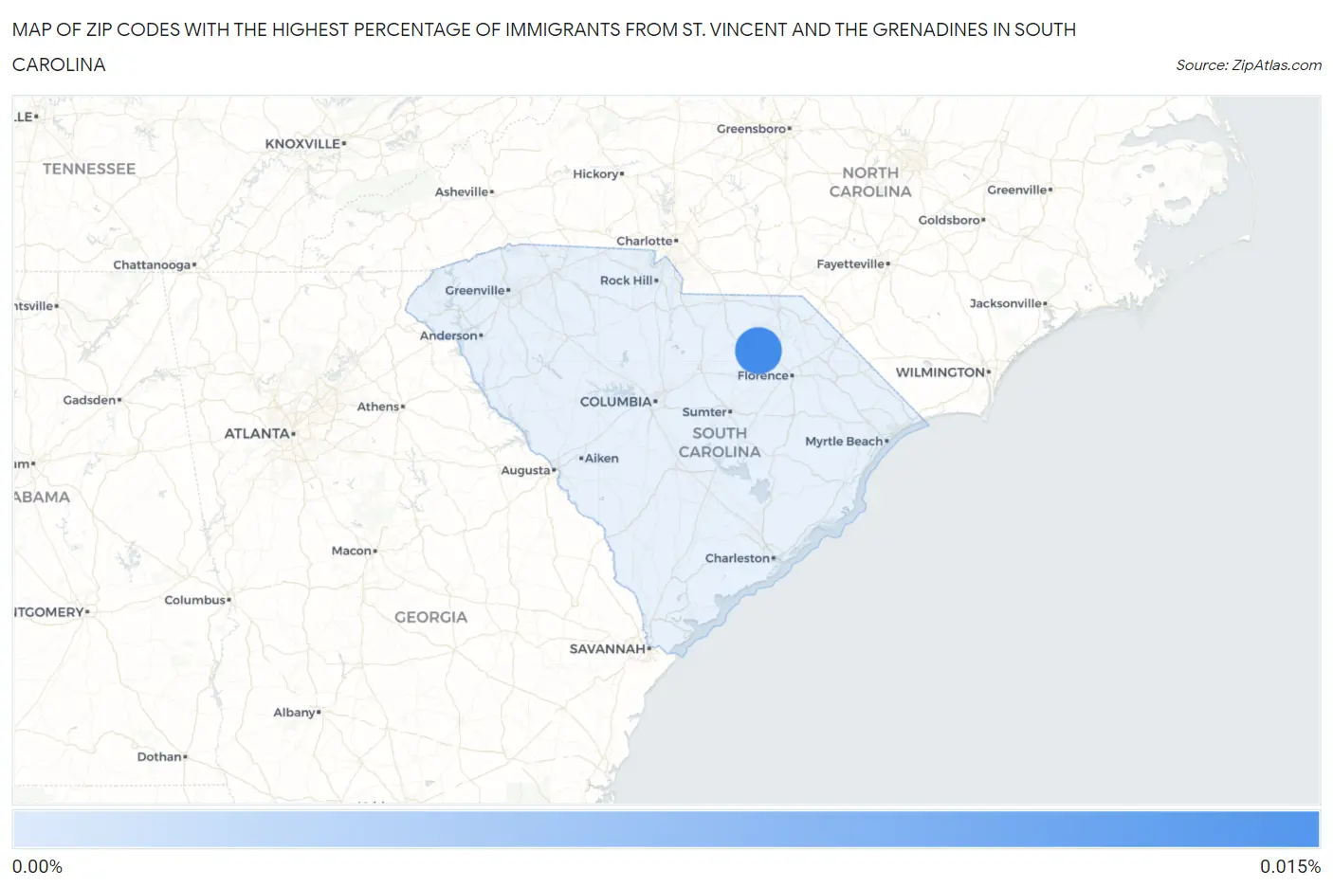The image size is (1333, 888).
Task: Click the Charleston city label
Action: click(x=738, y=558)
